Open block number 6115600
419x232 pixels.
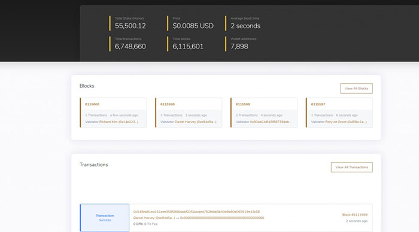pyautogui.click(x=92, y=105)
